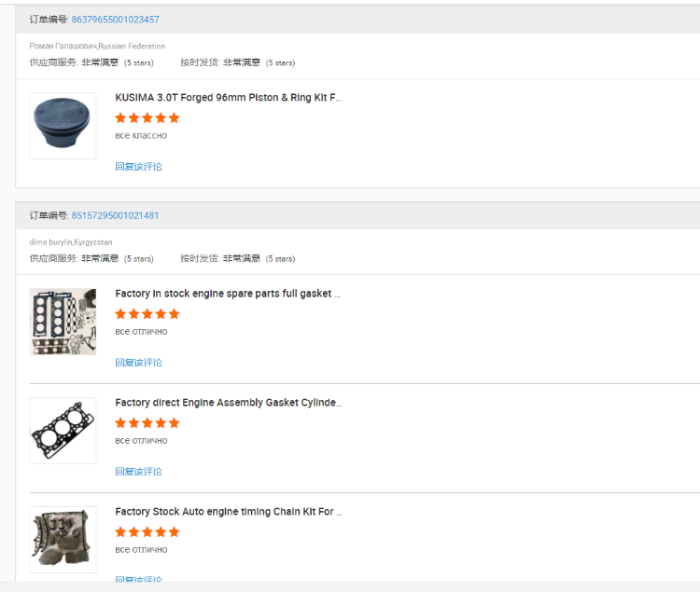Click star rating of KUSIMA piston review
700x592 pixels.
[147, 118]
